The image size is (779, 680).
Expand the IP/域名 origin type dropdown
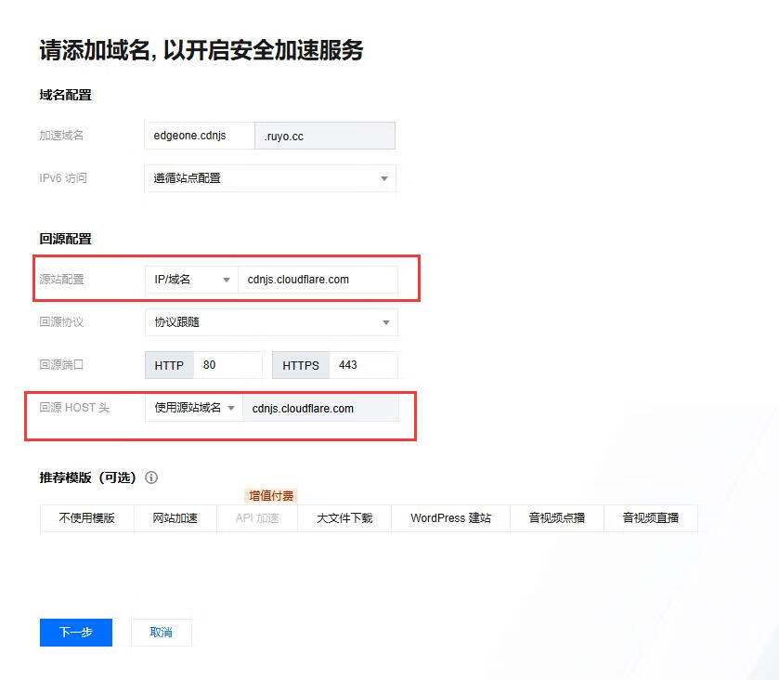(x=190, y=280)
